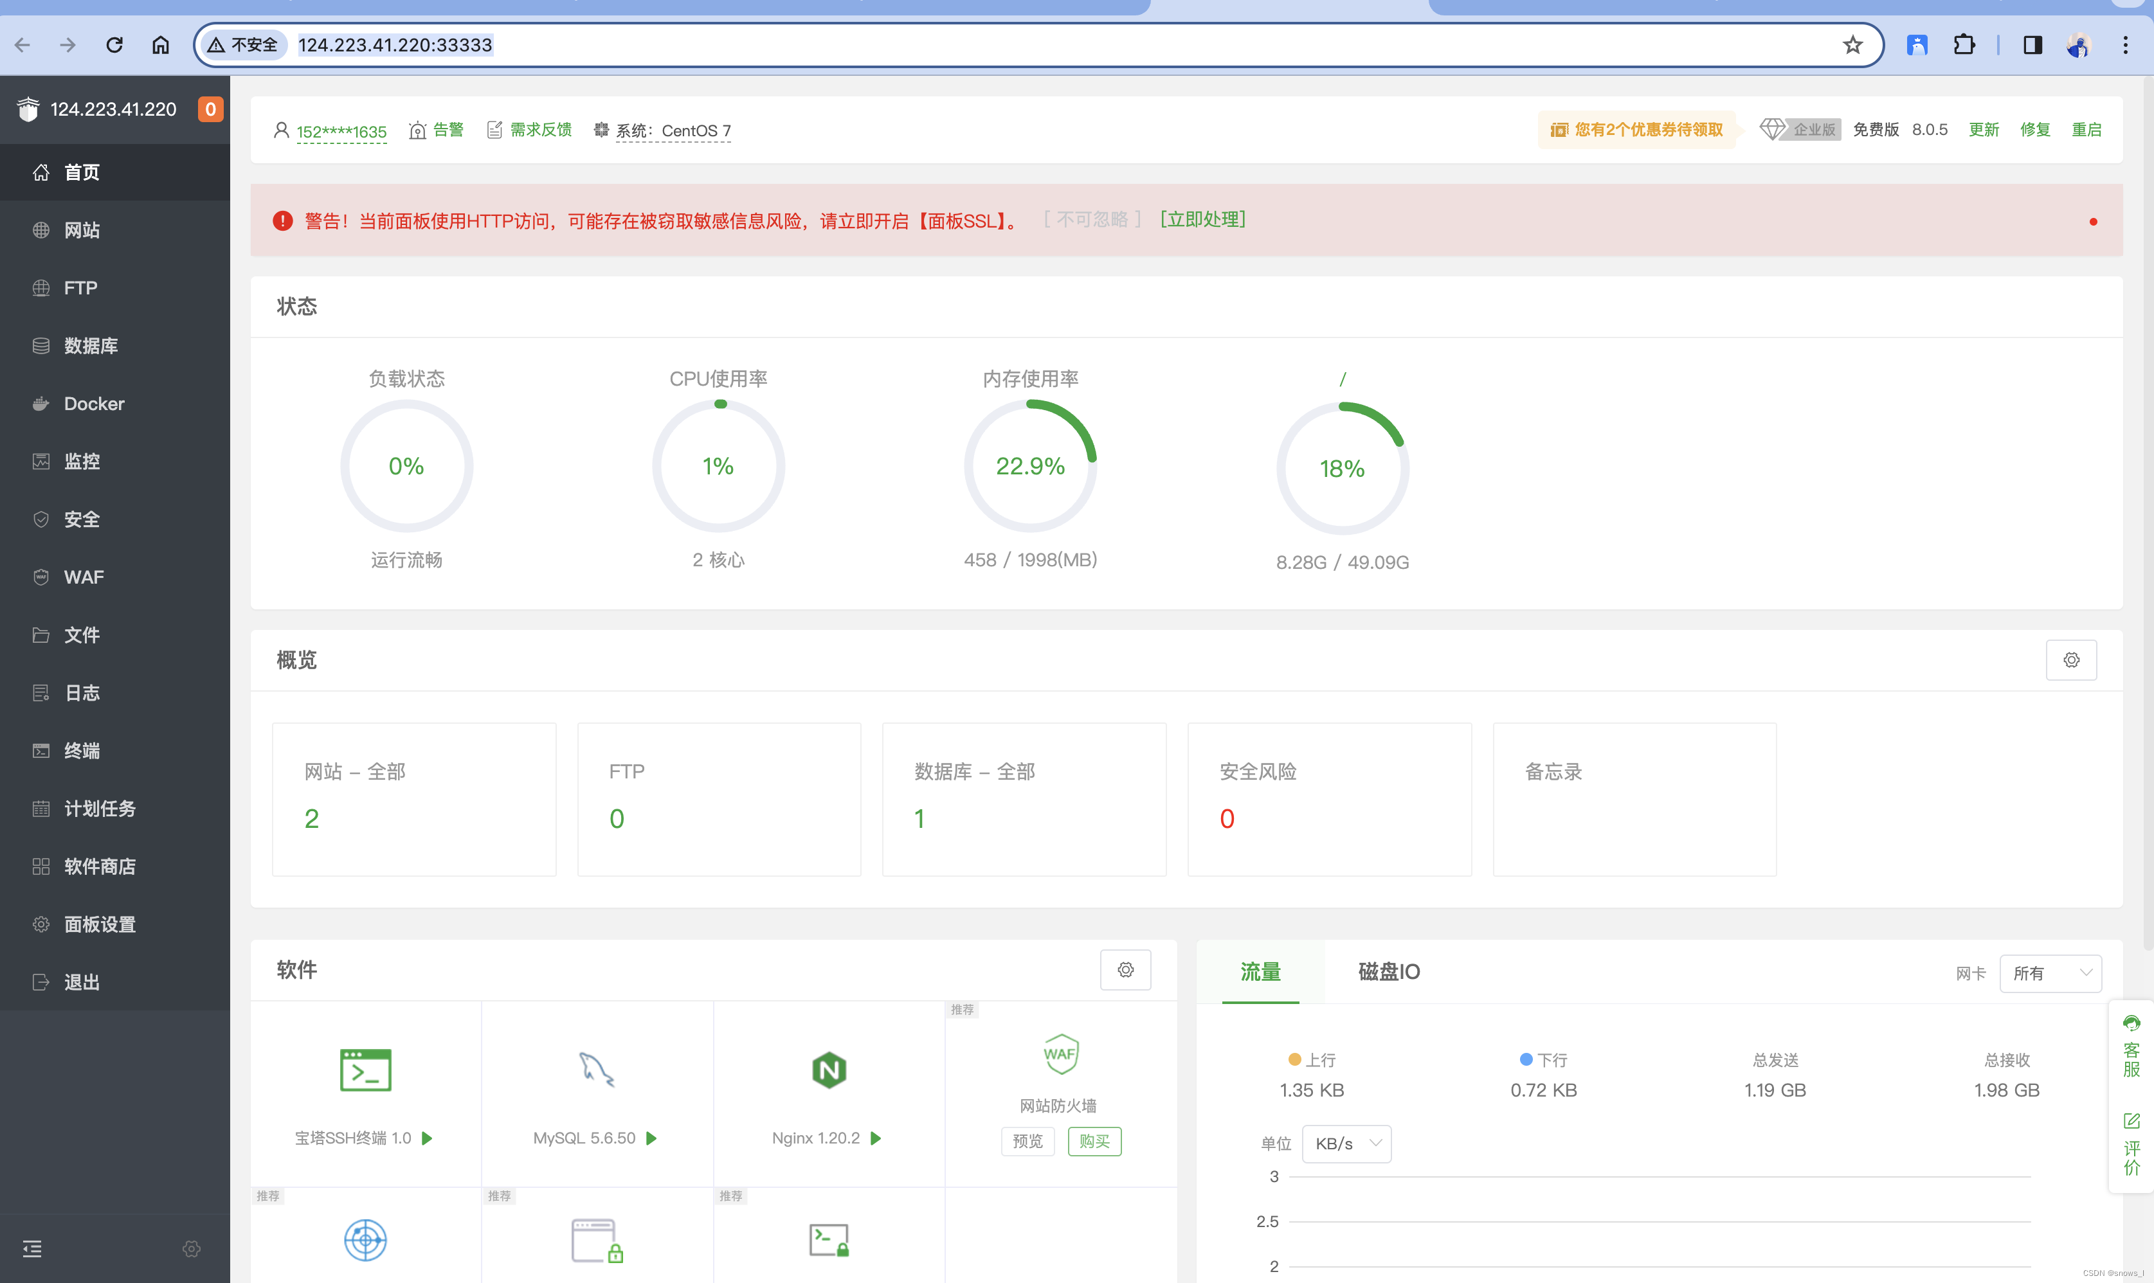Open Nginx 1.20.2 icon
This screenshot has width=2154, height=1283.
828,1070
